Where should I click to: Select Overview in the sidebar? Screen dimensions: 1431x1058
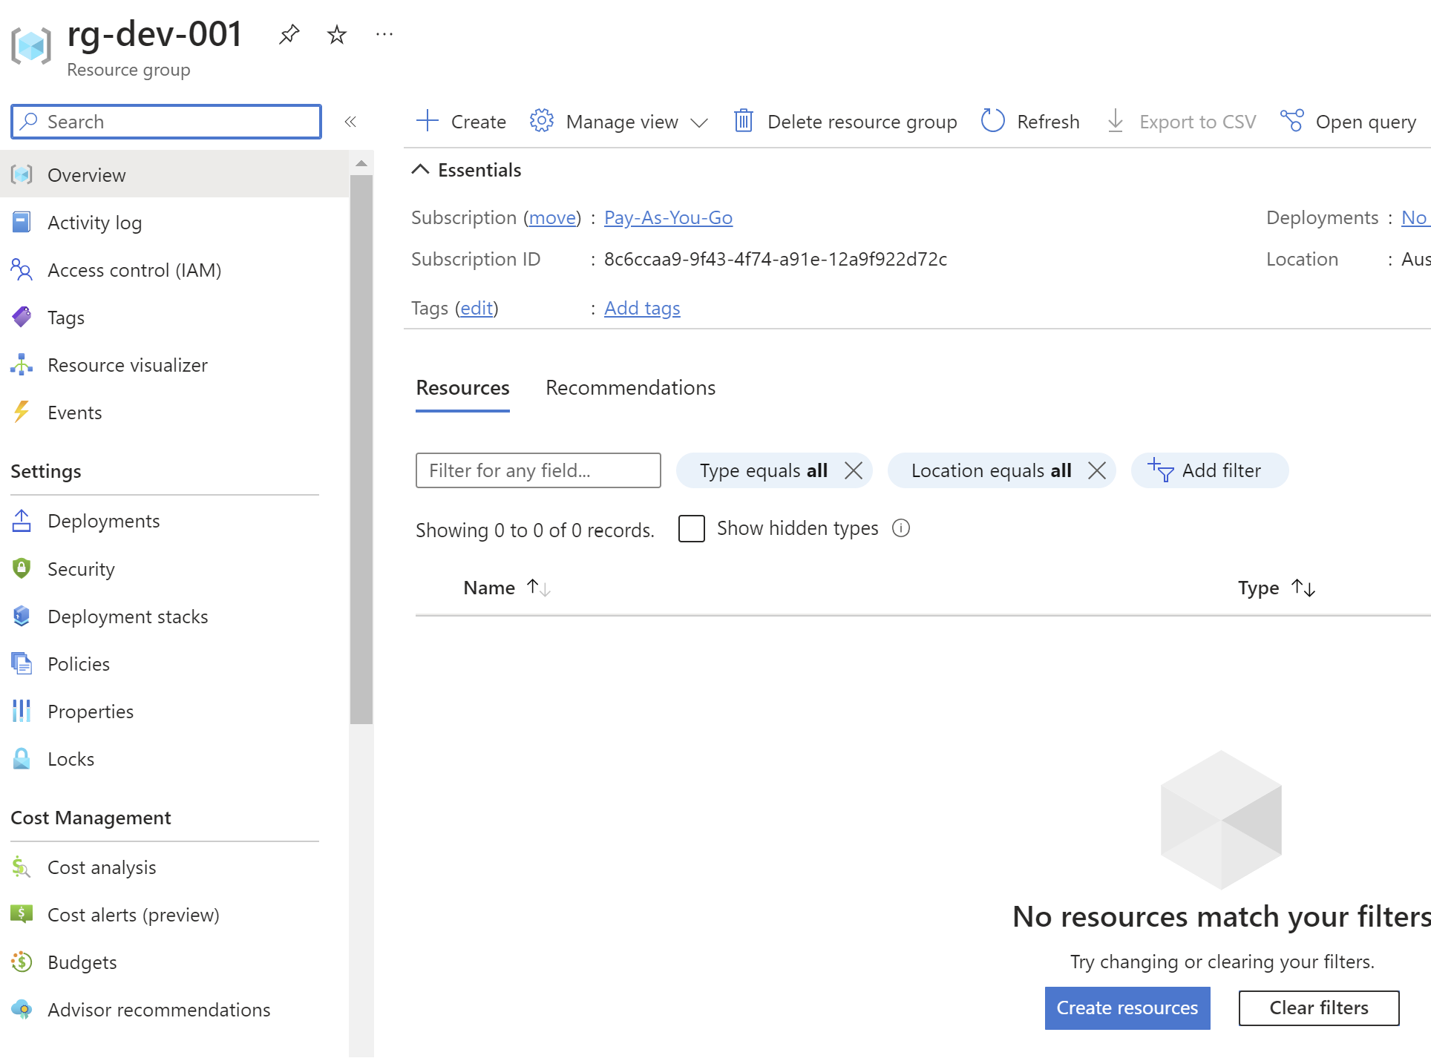click(174, 175)
